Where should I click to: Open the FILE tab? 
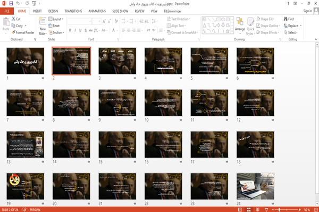click(7, 11)
